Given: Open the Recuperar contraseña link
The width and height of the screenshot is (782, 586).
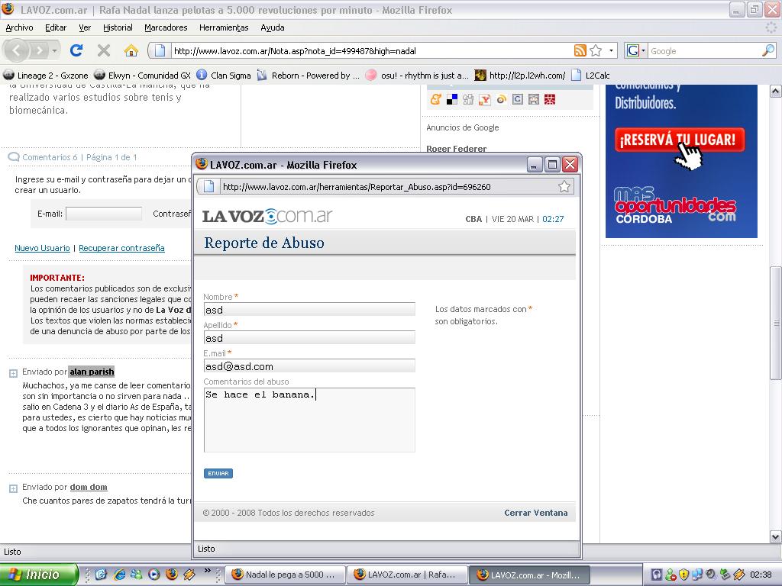Looking at the screenshot, I should 121,248.
